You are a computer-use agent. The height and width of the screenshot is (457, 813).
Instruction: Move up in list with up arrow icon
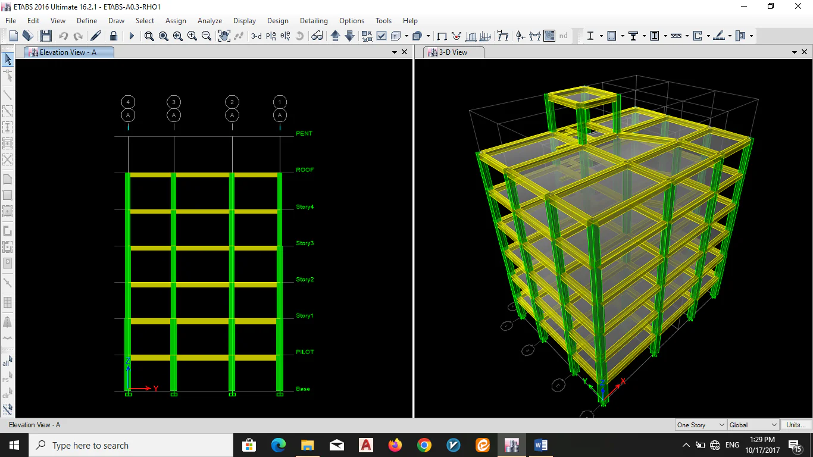pos(335,36)
